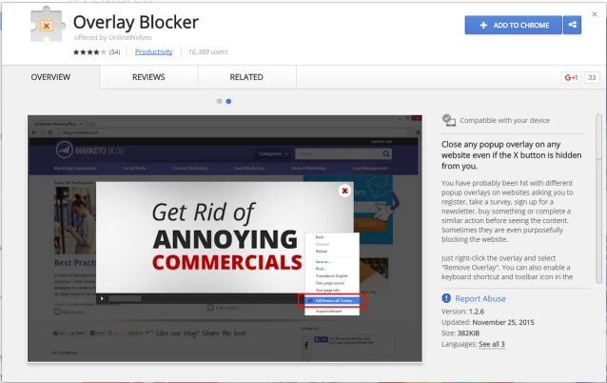
Task: Click the Overlay Blocker puzzle piece icon
Action: tap(48, 25)
